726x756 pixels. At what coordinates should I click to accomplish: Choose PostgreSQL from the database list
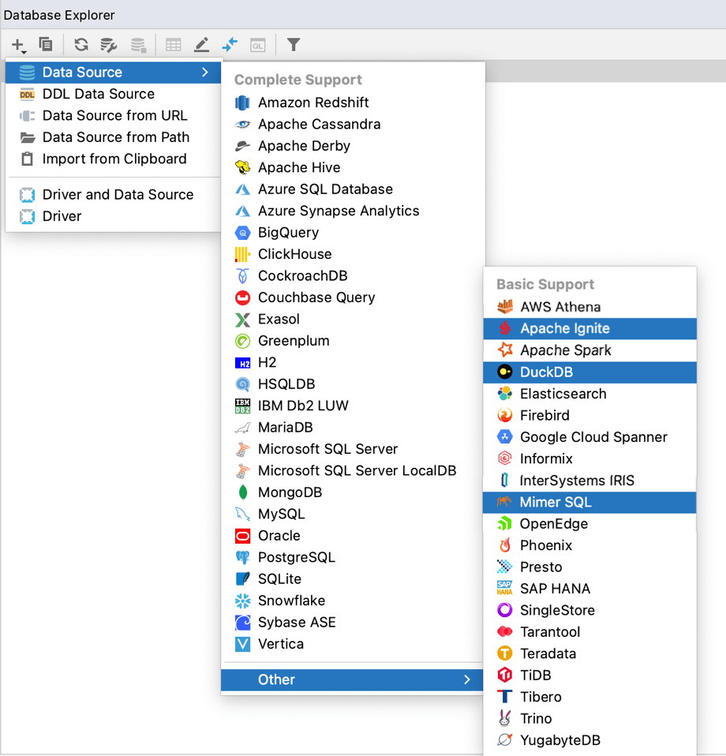tap(296, 557)
